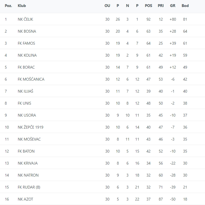
Task: Click on the FK BORAC team name
Action: click(26, 67)
